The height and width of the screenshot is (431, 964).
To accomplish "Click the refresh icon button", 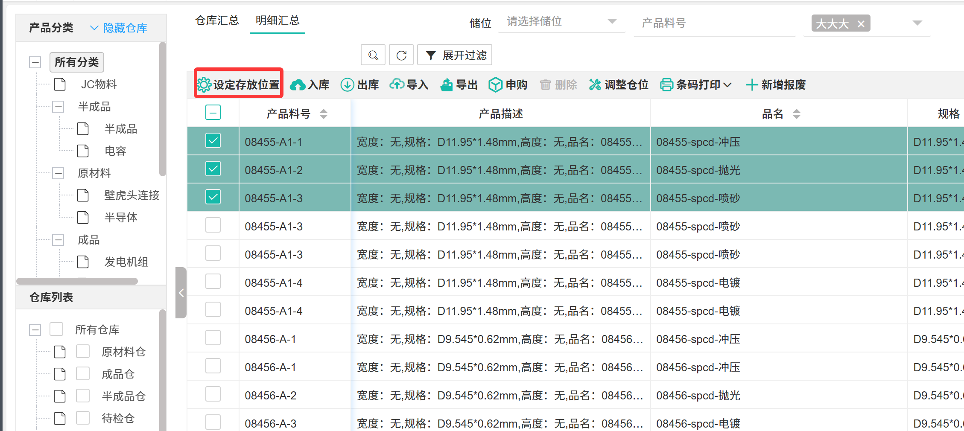I will coord(401,55).
